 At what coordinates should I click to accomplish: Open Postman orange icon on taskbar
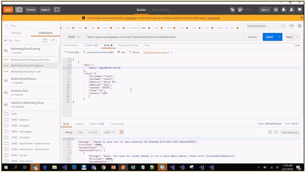coord(123,167)
